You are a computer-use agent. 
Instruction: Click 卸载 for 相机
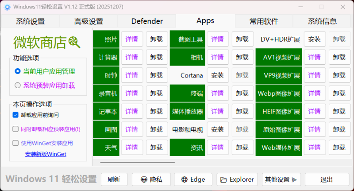[x=242, y=57]
